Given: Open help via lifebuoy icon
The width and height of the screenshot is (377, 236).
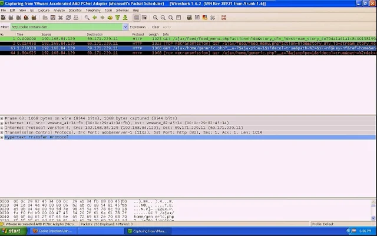Looking at the screenshot, I should pos(224,18).
